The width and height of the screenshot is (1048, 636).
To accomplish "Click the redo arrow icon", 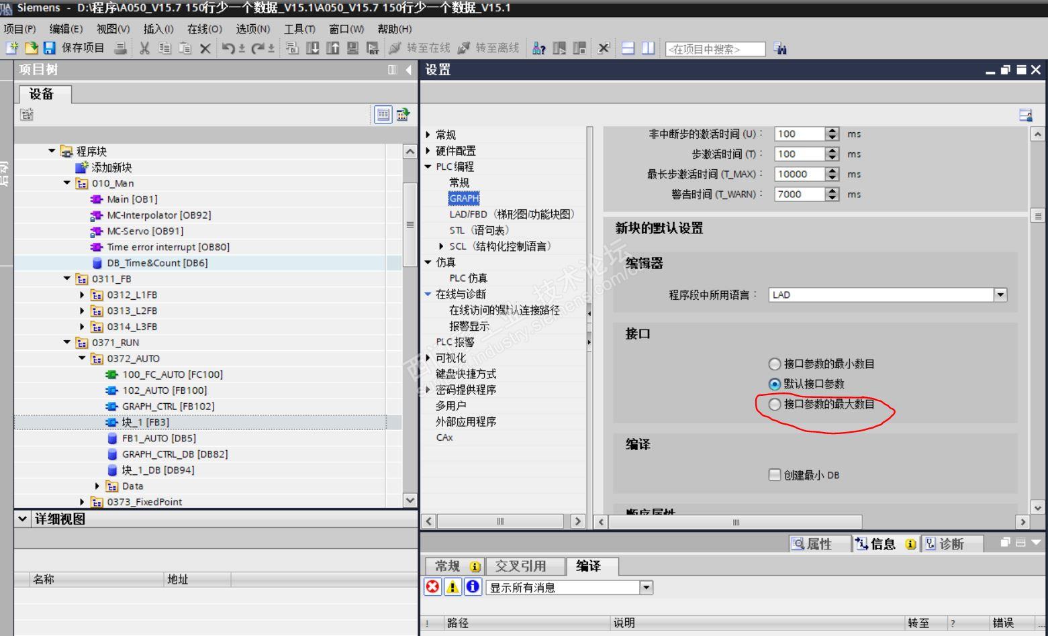I will point(258,48).
